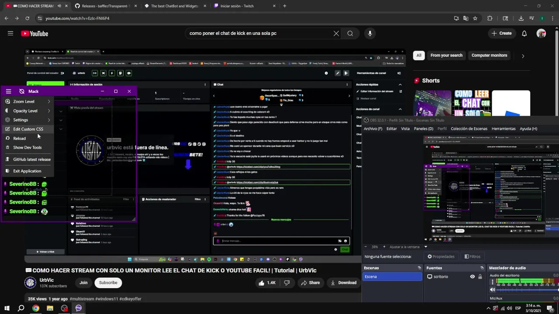The height and width of the screenshot is (314, 559).
Task: Toggle visibility eye of scritorio source
Action: [x=472, y=276]
